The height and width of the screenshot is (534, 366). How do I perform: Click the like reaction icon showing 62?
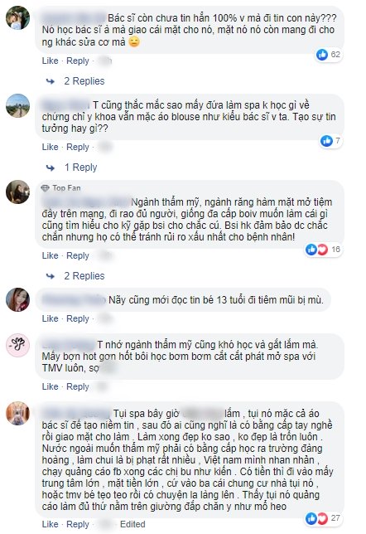(322, 55)
